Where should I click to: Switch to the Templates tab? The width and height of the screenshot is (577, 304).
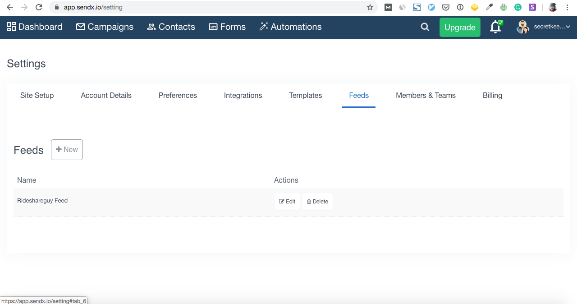pos(306,96)
